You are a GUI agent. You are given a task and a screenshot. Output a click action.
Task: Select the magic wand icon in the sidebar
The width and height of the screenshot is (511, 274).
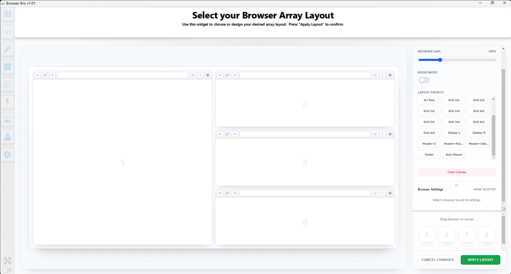tap(7, 49)
